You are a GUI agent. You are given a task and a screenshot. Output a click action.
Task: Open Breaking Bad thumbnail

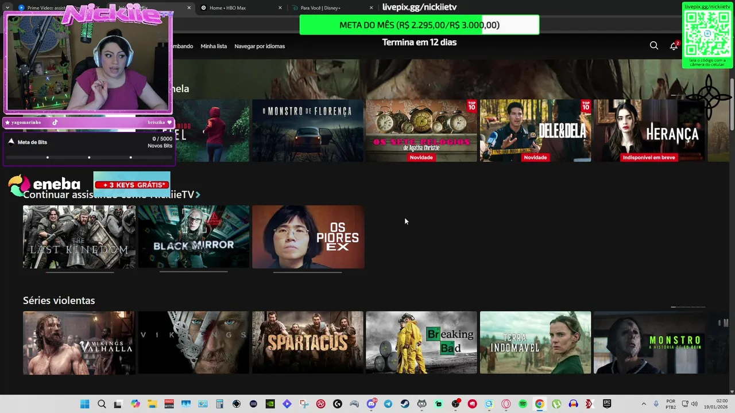click(421, 342)
